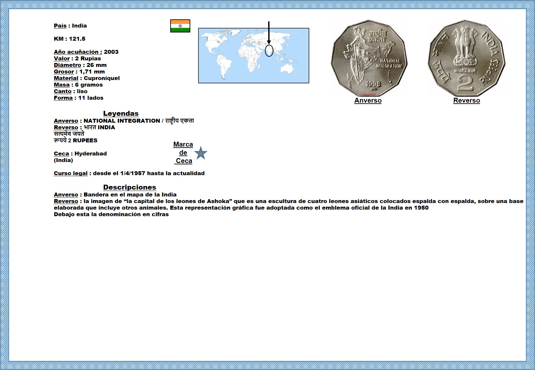Select the world map image
The image size is (535, 370).
click(x=254, y=55)
